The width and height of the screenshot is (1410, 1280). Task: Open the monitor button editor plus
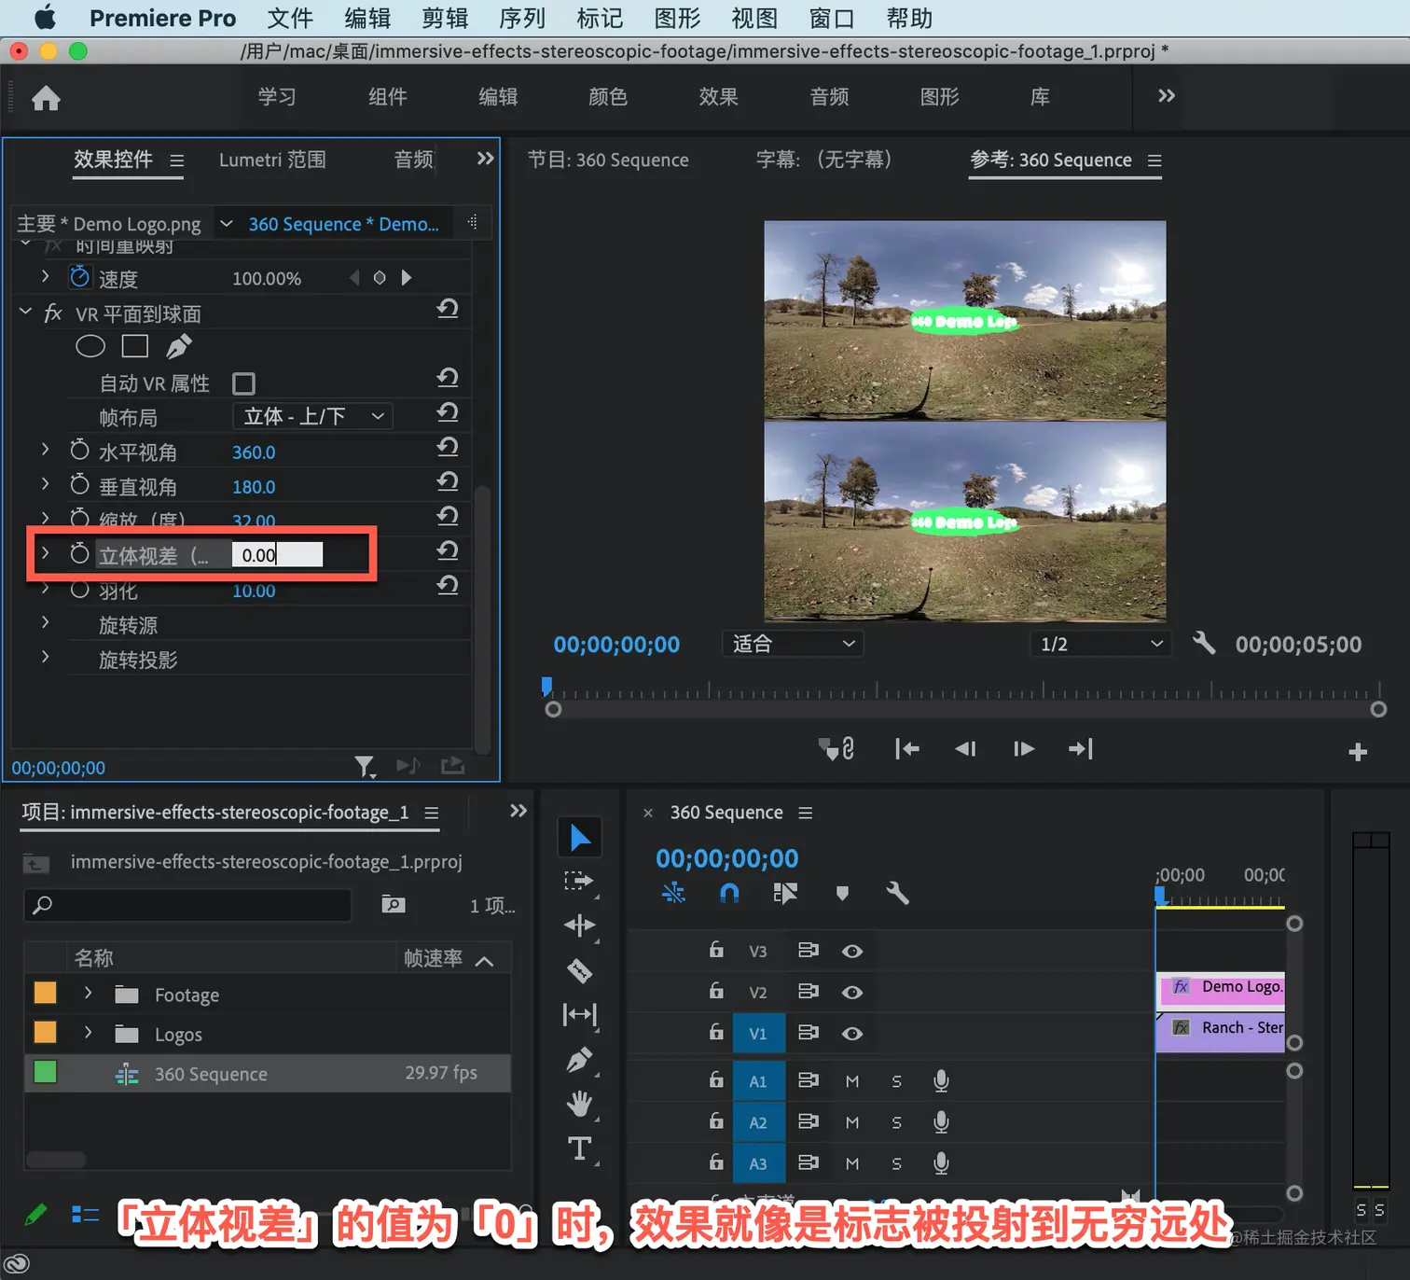click(x=1358, y=752)
